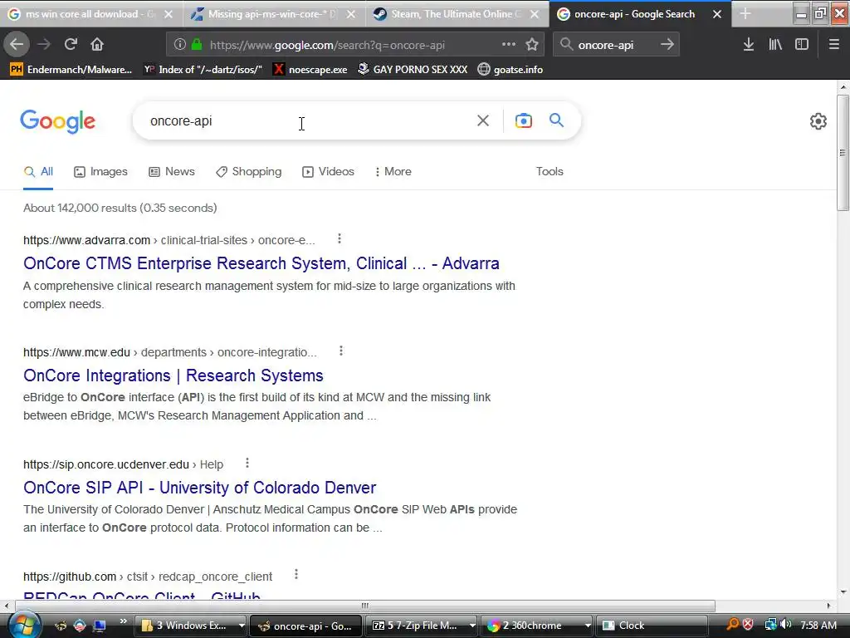
Task: Click the vertical scrollbar down arrow
Action: pos(843,592)
